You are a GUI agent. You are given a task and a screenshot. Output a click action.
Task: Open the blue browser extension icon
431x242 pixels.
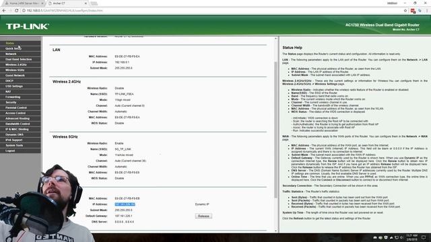tap(420, 11)
